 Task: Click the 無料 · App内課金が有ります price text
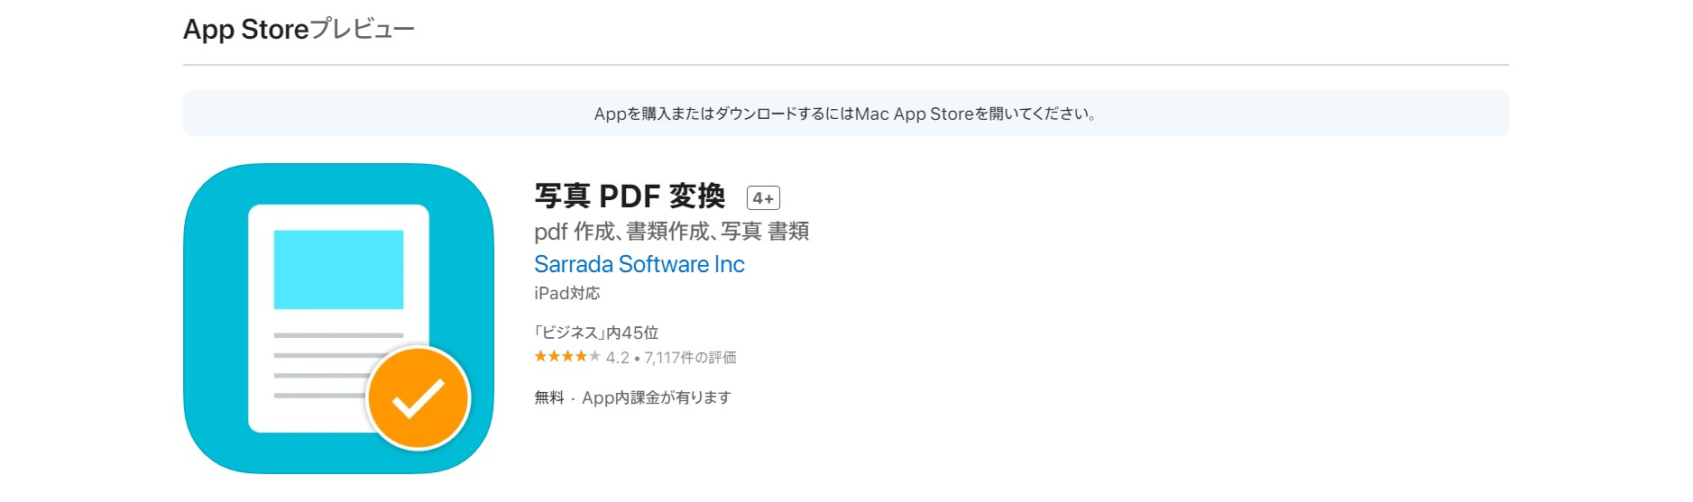632,397
